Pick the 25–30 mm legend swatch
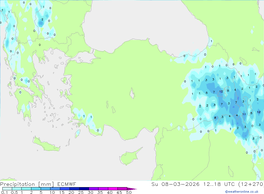 point(84,189)
